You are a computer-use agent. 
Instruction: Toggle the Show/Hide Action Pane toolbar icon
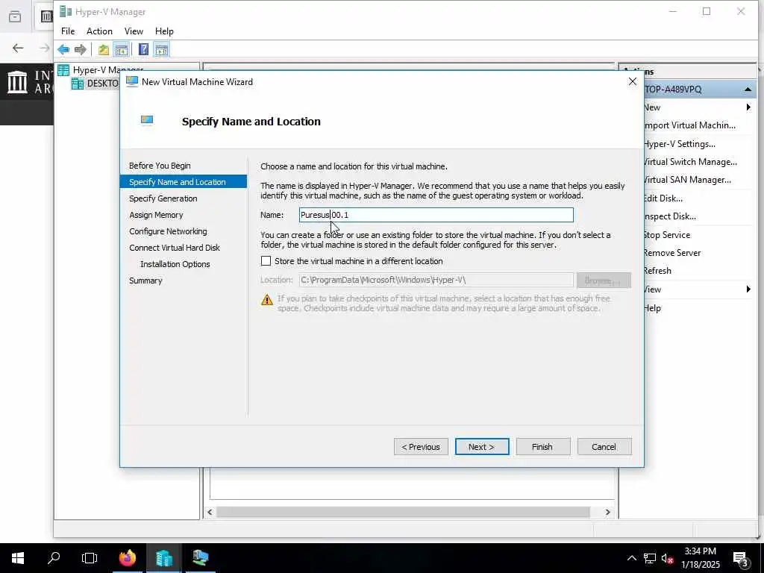(x=161, y=50)
